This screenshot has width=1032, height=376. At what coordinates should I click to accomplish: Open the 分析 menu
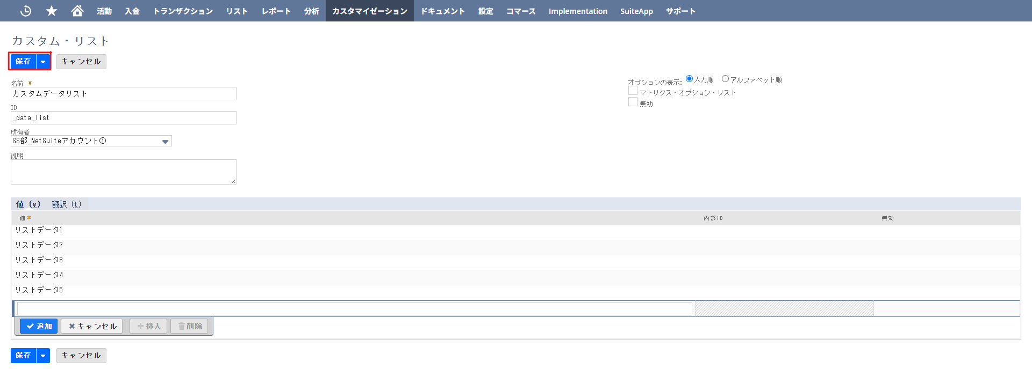click(312, 11)
